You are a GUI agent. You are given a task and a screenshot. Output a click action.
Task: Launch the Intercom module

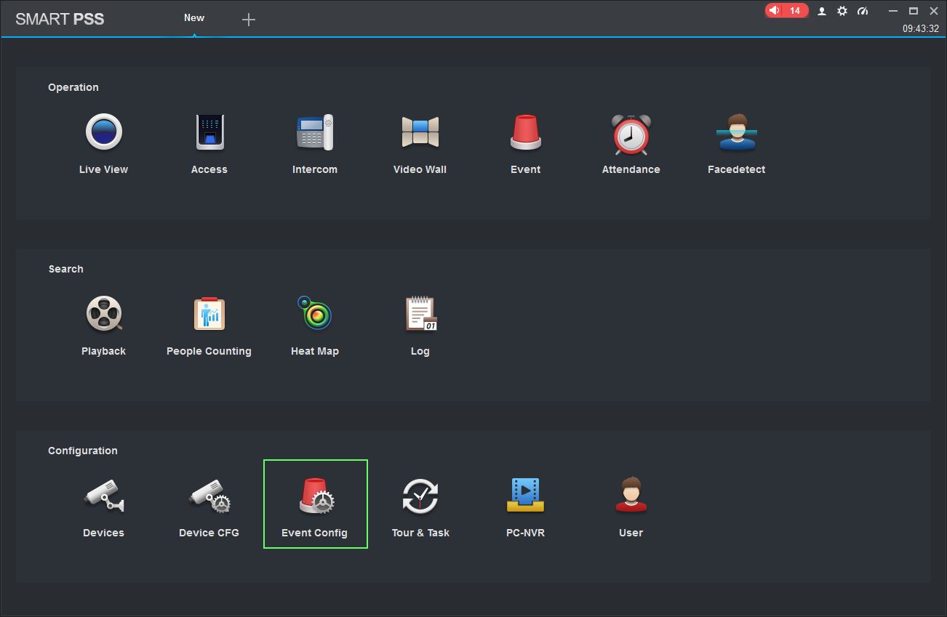tap(315, 144)
